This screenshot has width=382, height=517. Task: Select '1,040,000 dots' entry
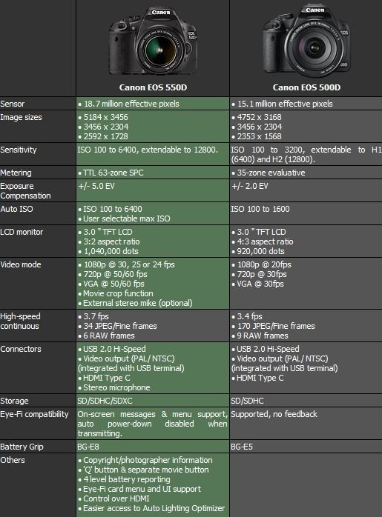pos(111,251)
